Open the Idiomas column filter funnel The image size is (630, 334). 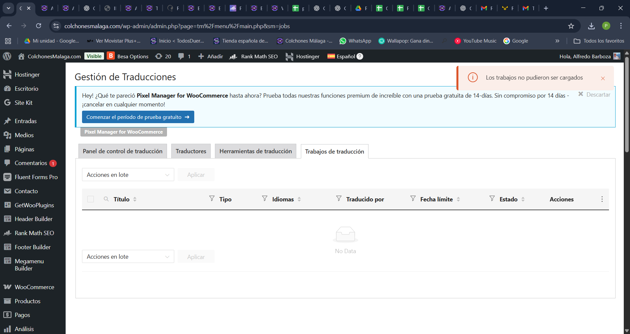(265, 198)
